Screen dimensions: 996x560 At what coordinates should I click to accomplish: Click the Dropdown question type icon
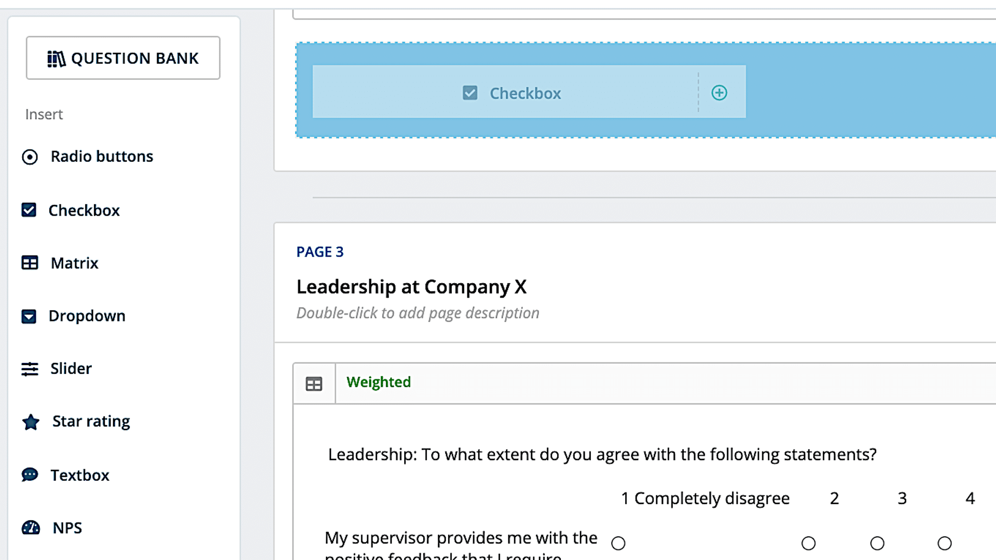tap(29, 316)
